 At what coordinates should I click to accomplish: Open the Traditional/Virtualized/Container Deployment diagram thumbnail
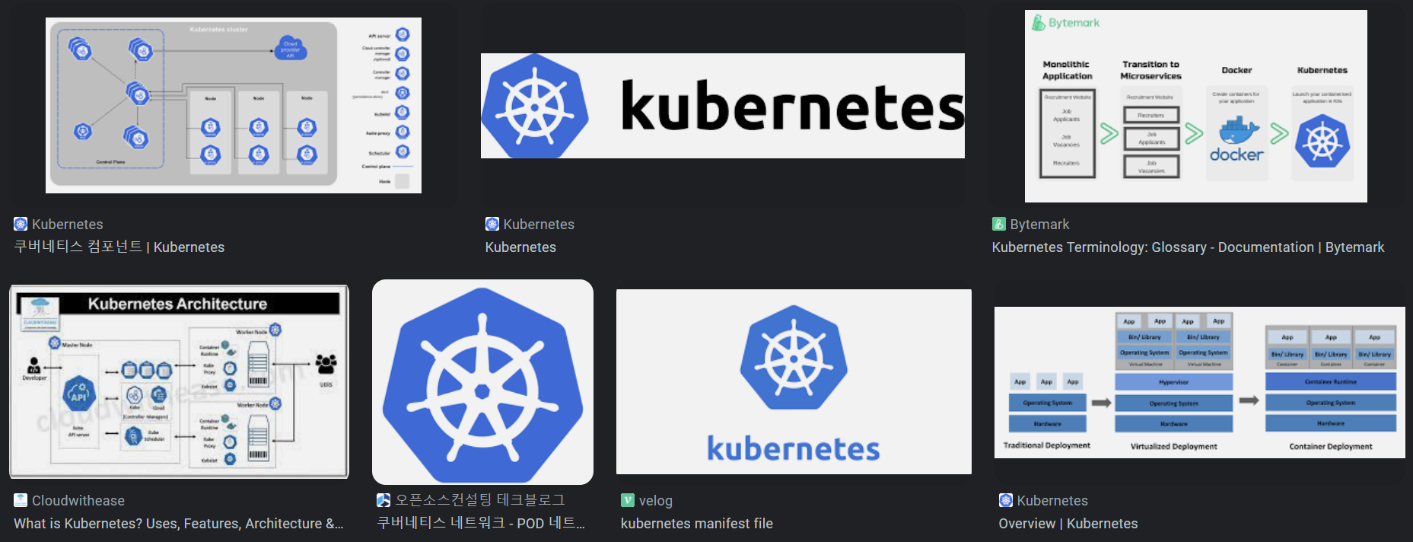[1200, 382]
